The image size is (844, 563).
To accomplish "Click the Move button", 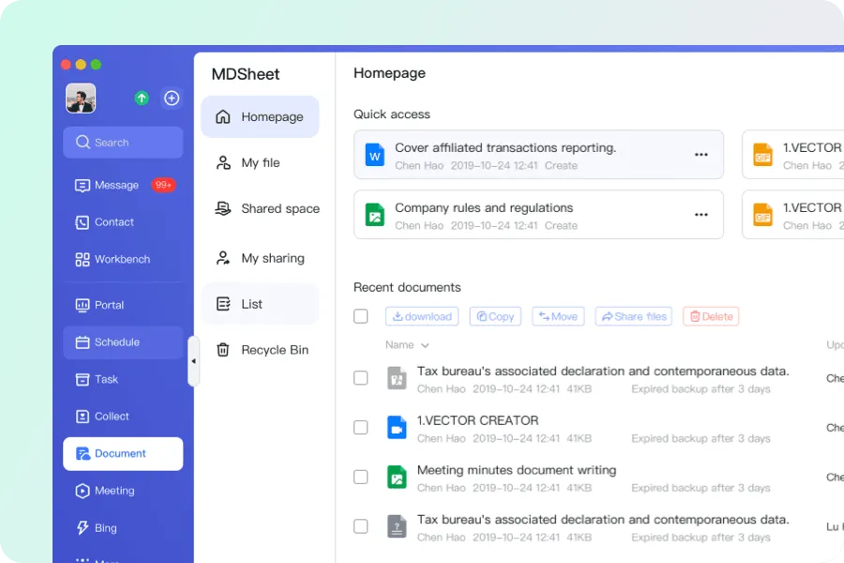I will click(558, 316).
